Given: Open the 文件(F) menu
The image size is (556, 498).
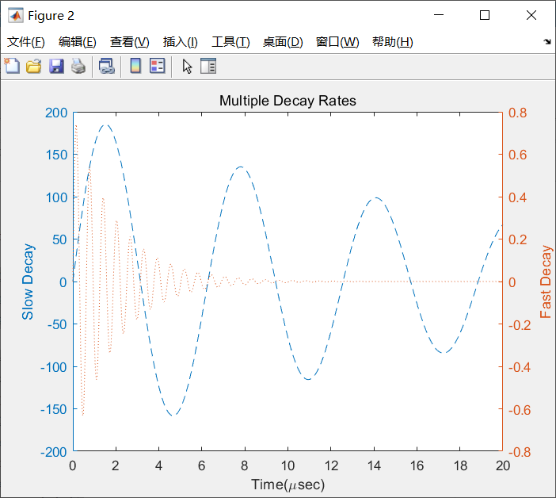Looking at the screenshot, I should (26, 42).
